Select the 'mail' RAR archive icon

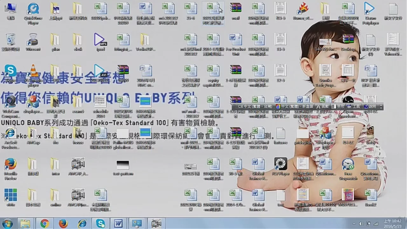(236, 11)
